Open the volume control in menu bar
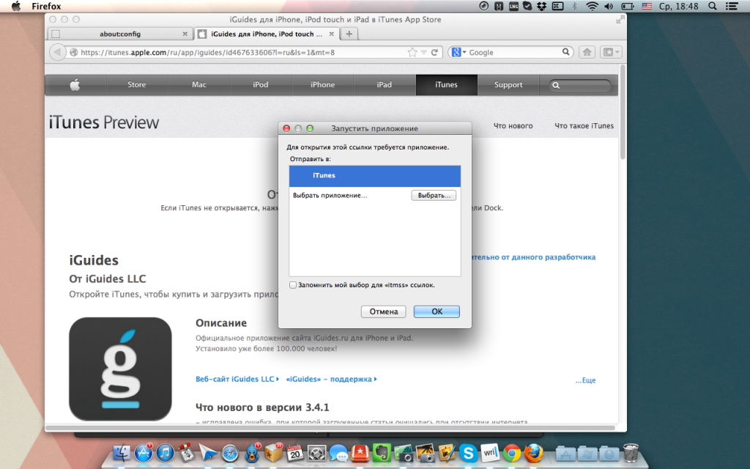Image resolution: width=750 pixels, height=469 pixels. coord(609,6)
